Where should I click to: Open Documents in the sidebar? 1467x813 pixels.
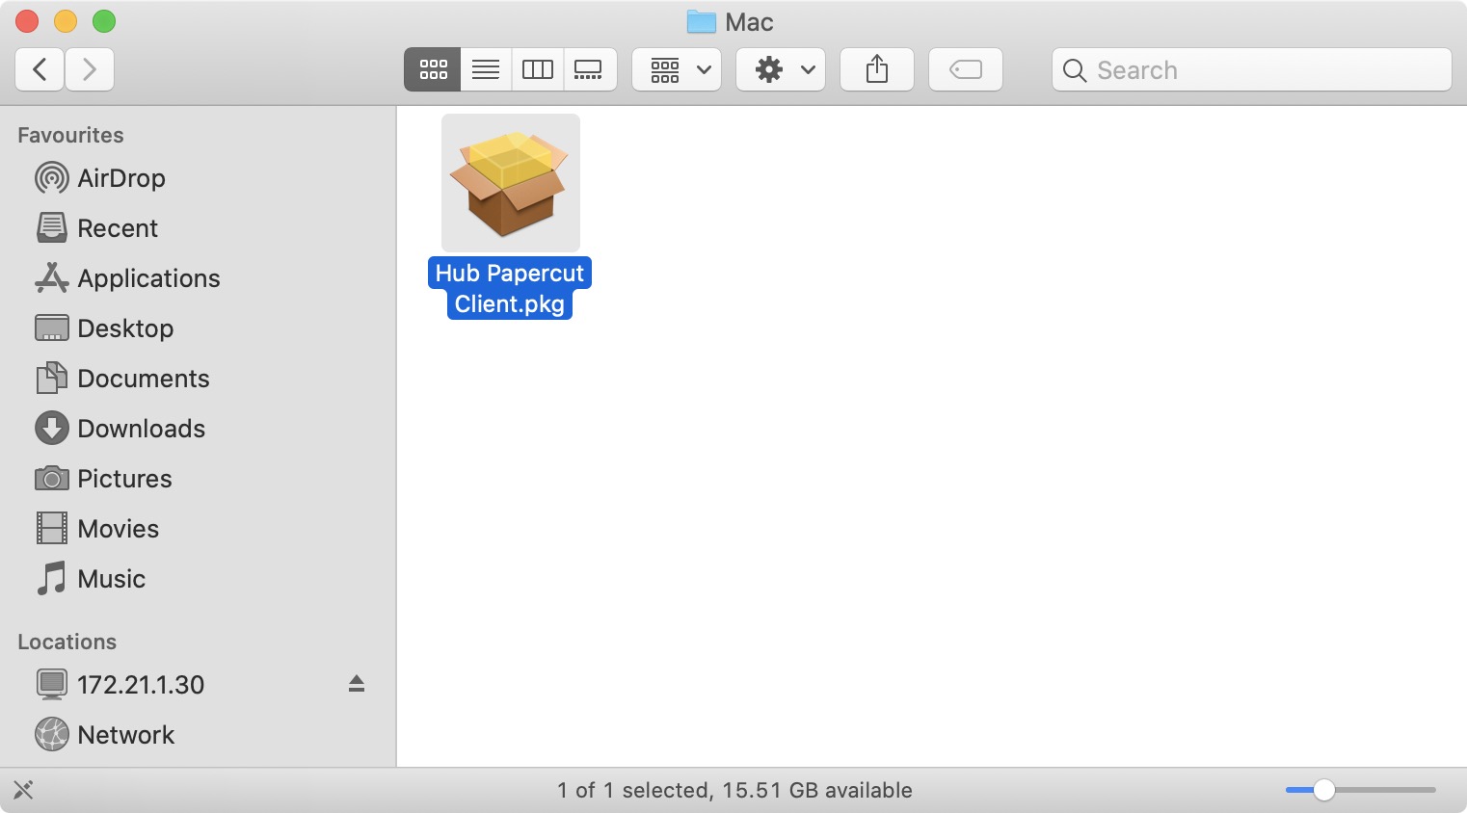click(x=198, y=379)
